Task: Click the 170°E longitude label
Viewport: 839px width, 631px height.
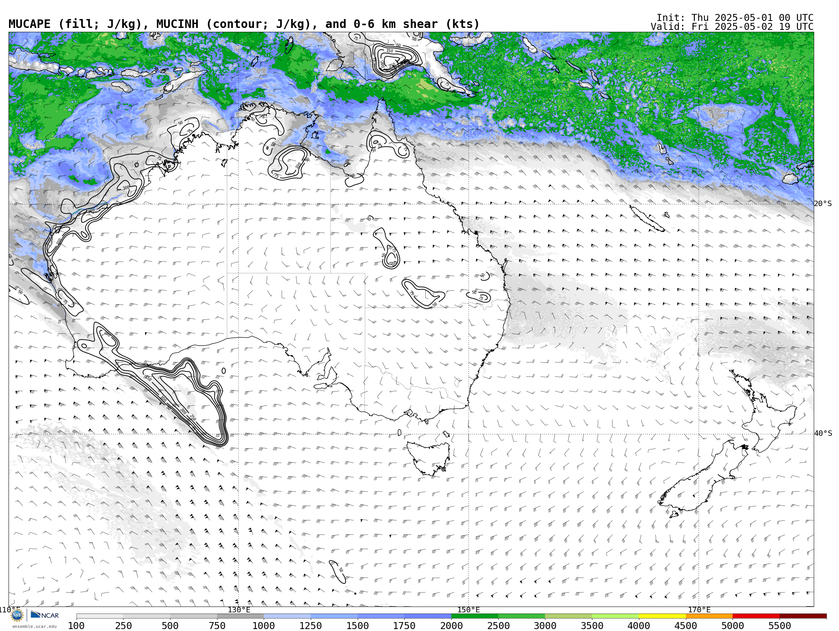Action: (x=699, y=610)
